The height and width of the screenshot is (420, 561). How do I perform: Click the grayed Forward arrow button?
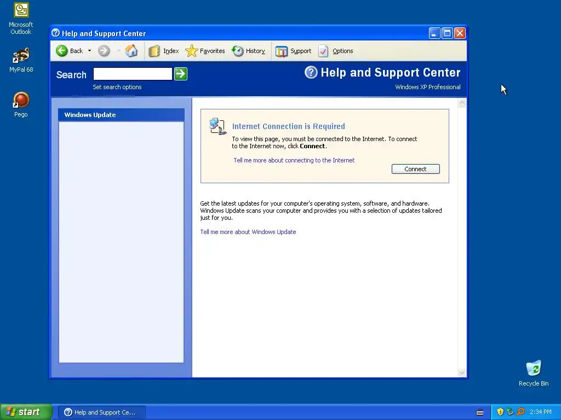pyautogui.click(x=104, y=51)
